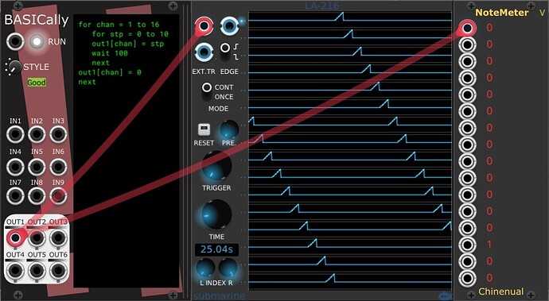
Task: Click the 25.04s time display
Action: click(x=216, y=249)
